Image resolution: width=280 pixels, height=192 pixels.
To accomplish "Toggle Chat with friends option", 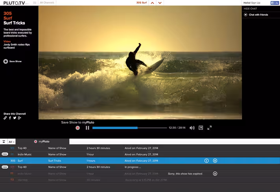I will (x=256, y=15).
